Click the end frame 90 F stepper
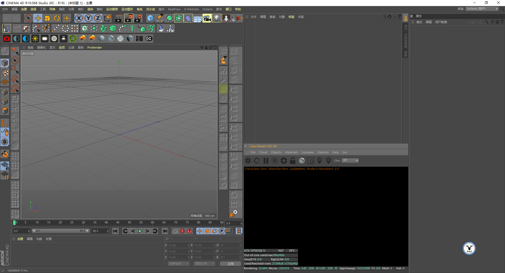 pos(108,231)
